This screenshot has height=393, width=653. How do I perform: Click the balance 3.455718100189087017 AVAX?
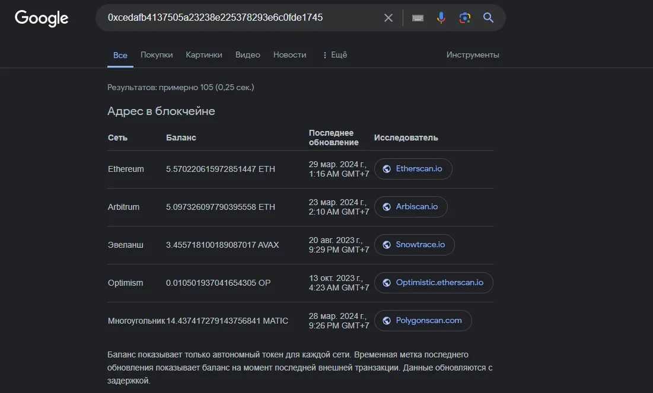[222, 245]
